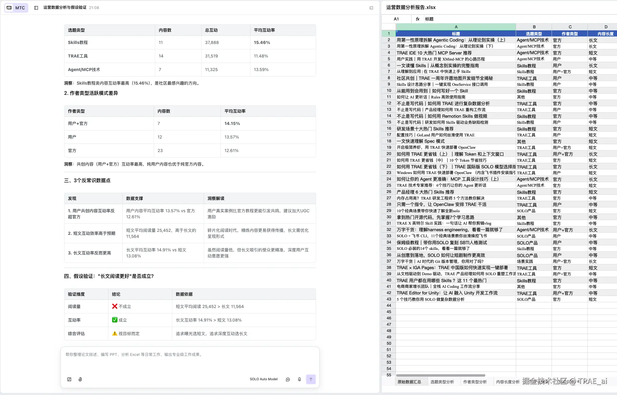Viewport: 617px width, 395px height.
Task: Click the 作者类型 header cell in C1
Action: coord(570,34)
